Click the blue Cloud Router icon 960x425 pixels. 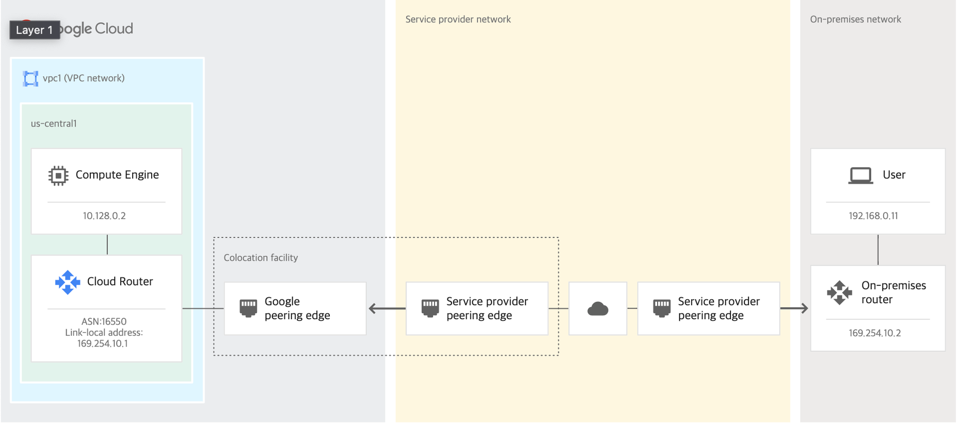[x=68, y=283]
